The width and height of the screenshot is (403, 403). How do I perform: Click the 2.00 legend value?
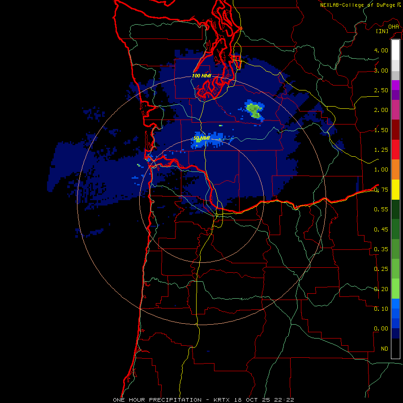[381, 110]
